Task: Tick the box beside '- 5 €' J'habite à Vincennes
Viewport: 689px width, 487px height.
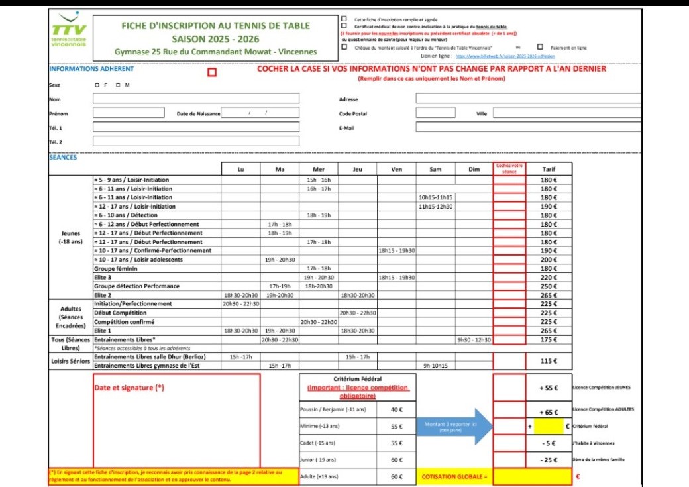Action: coord(509,443)
